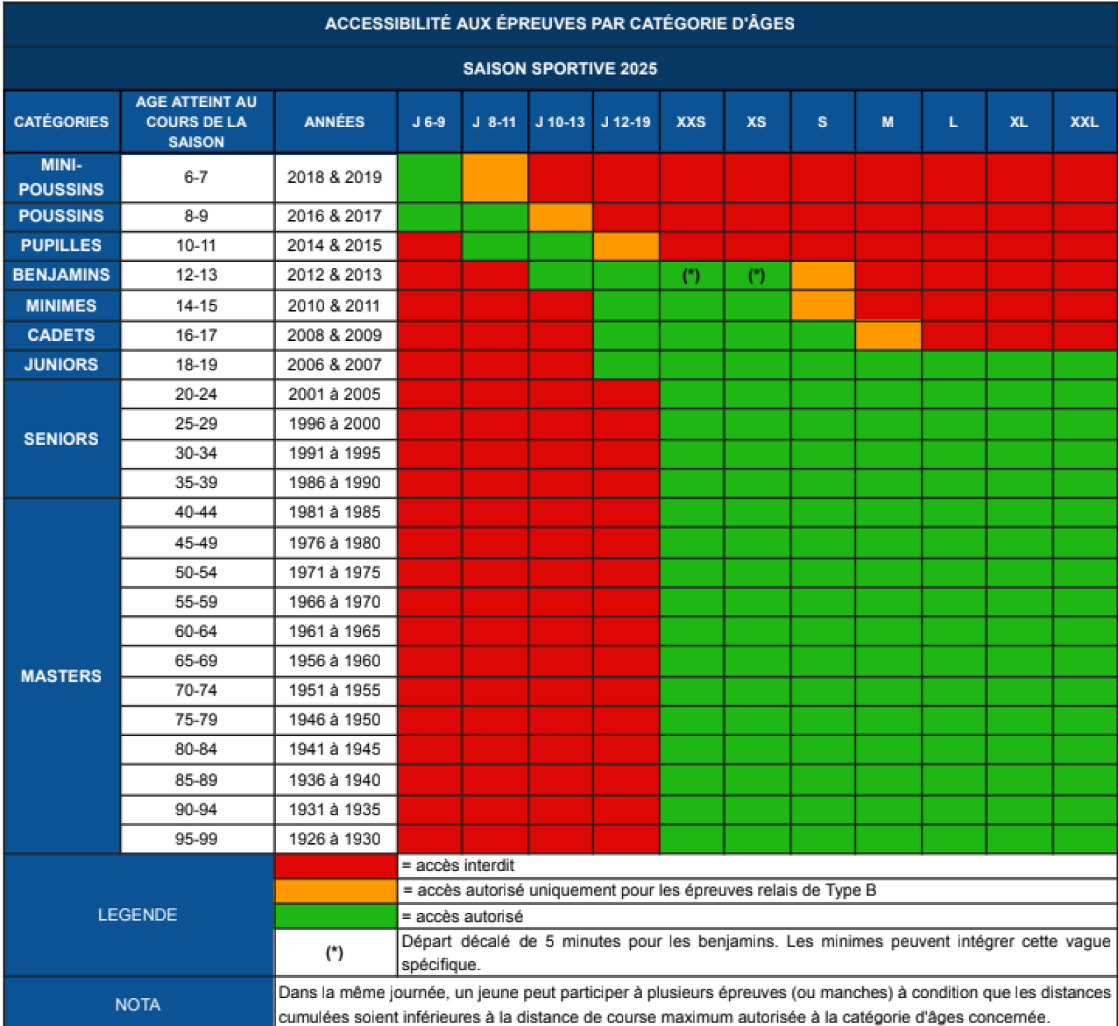Select the '2018 & 2019' years cell
This screenshot has width=1118, height=1026.
click(x=335, y=177)
